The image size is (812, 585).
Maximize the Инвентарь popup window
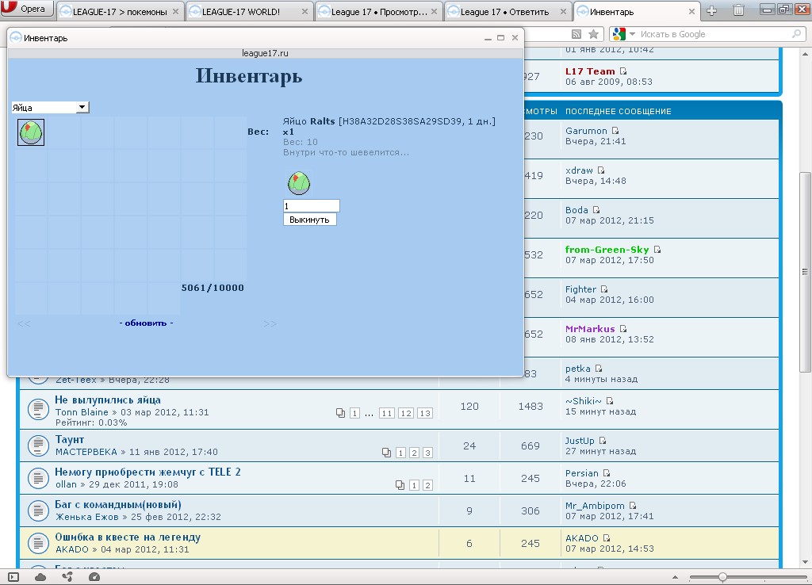click(501, 38)
